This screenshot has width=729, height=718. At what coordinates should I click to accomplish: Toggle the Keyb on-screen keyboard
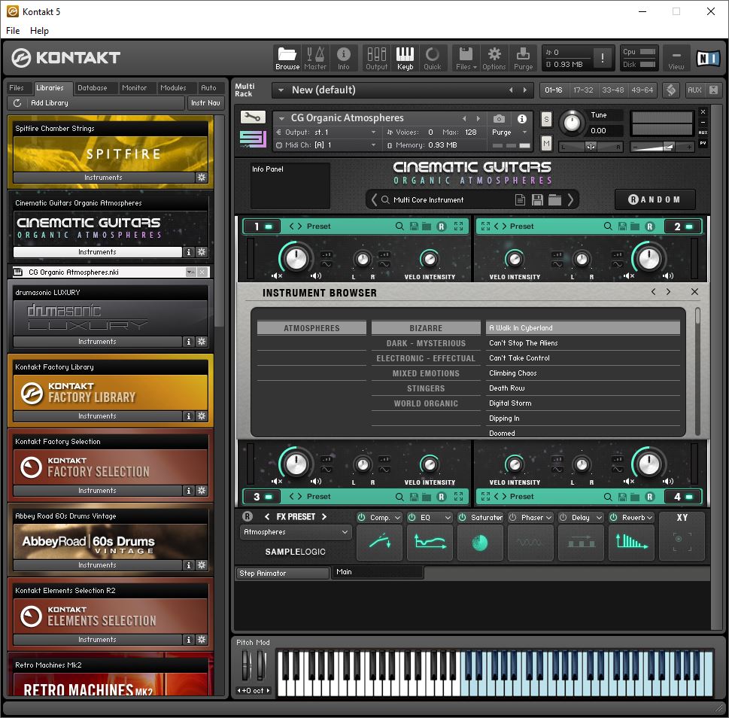coord(405,58)
